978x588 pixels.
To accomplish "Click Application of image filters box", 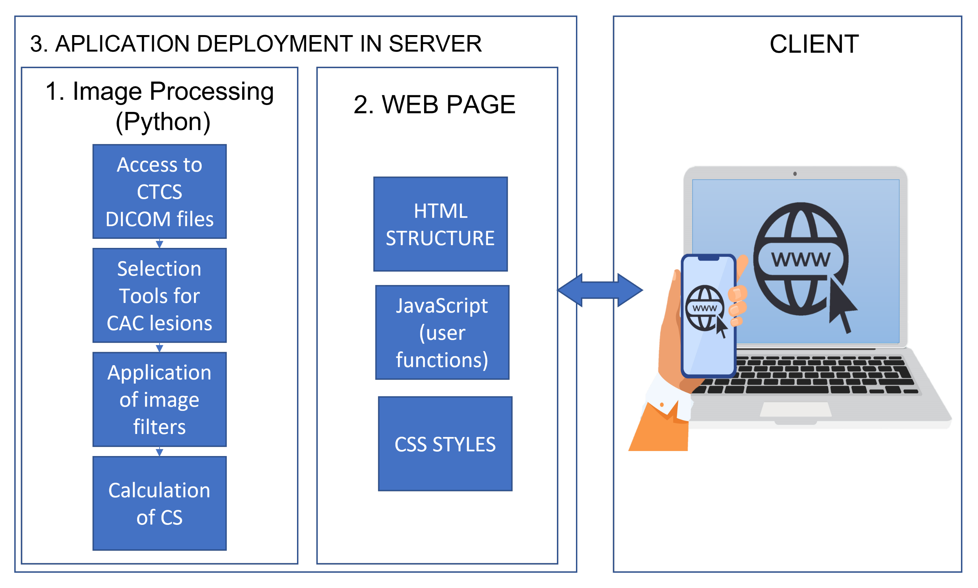I will [160, 399].
